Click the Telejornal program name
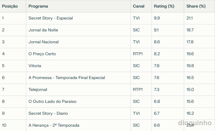215x131 pixels. click(x=38, y=89)
